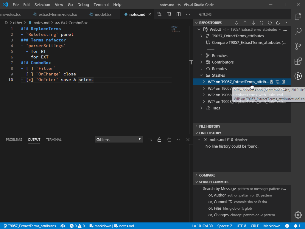The width and height of the screenshot is (305, 229).
Task: Collapse the REPOSITORIES section
Action: pyautogui.click(x=196, y=23)
